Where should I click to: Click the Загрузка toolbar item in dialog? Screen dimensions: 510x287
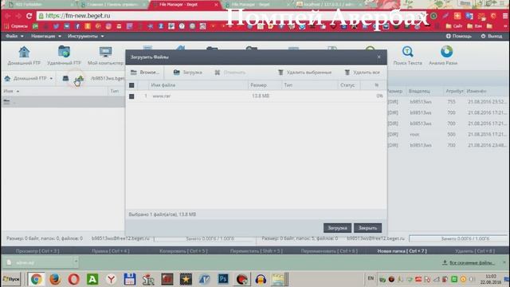(x=188, y=73)
